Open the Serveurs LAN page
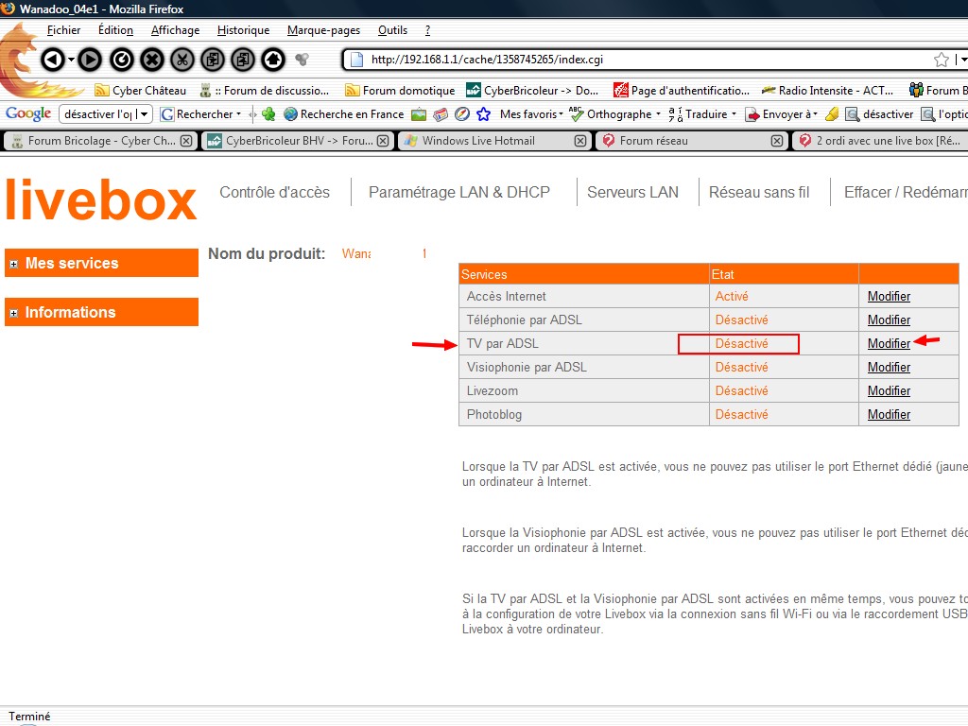 tap(632, 192)
